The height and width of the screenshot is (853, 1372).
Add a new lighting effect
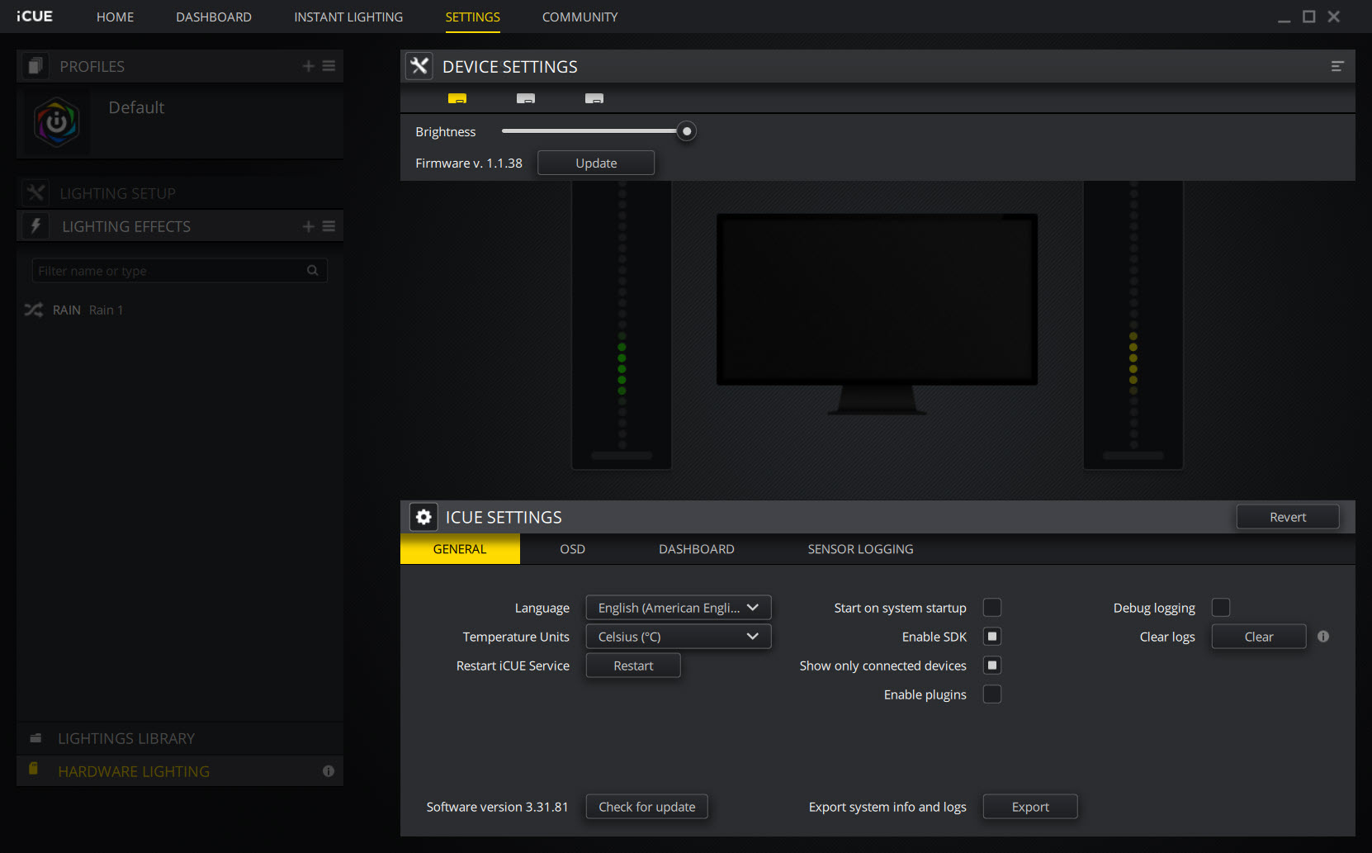click(x=308, y=226)
